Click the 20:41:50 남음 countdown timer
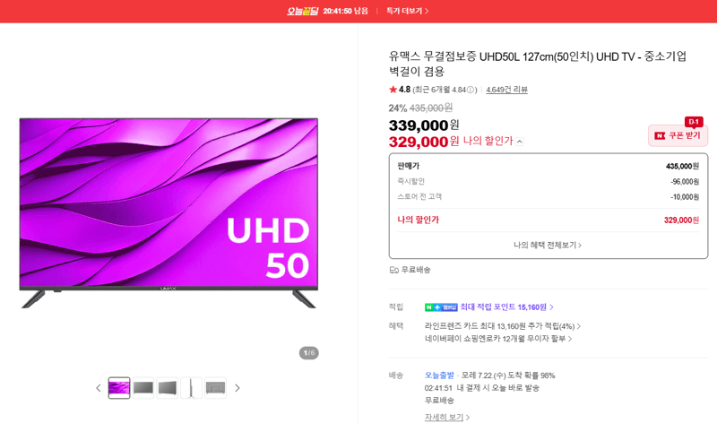717x423 pixels. click(x=345, y=11)
